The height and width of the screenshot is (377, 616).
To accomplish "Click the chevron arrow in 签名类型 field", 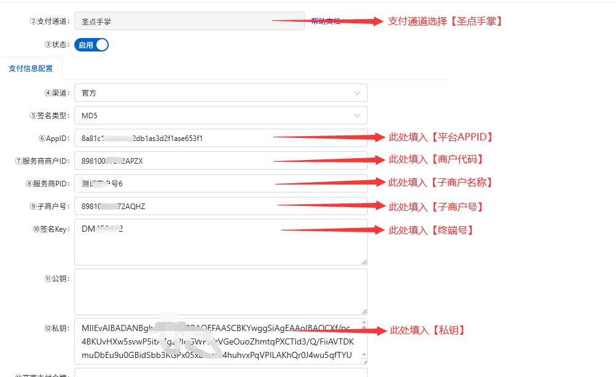I will pos(357,115).
